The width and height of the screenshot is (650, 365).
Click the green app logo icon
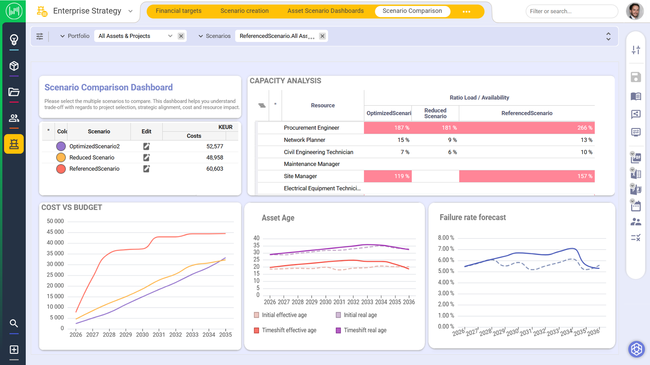tap(14, 11)
